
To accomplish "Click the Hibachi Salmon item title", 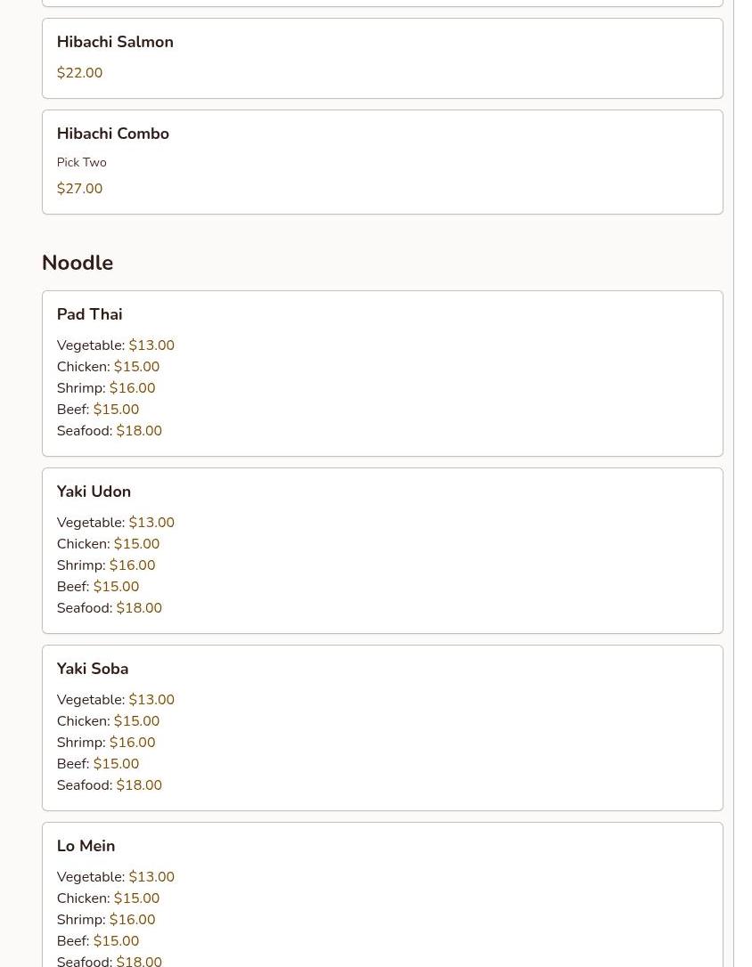I will click(x=115, y=42).
